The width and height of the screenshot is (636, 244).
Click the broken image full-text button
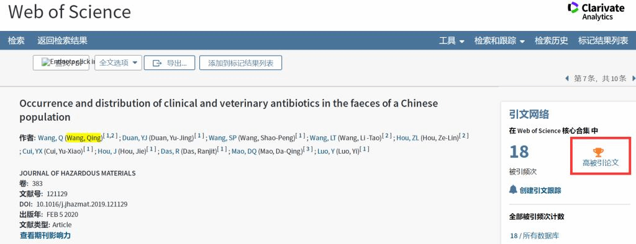tap(61, 63)
